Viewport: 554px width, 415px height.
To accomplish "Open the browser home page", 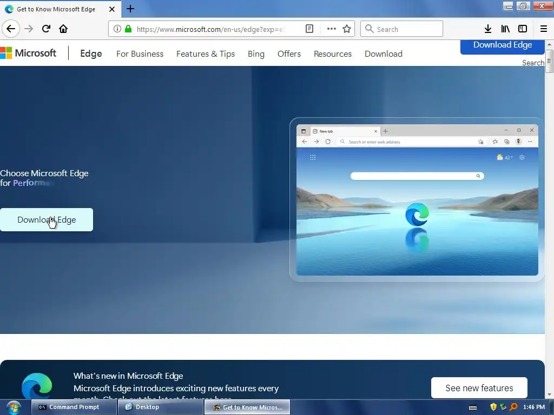I will point(63,29).
